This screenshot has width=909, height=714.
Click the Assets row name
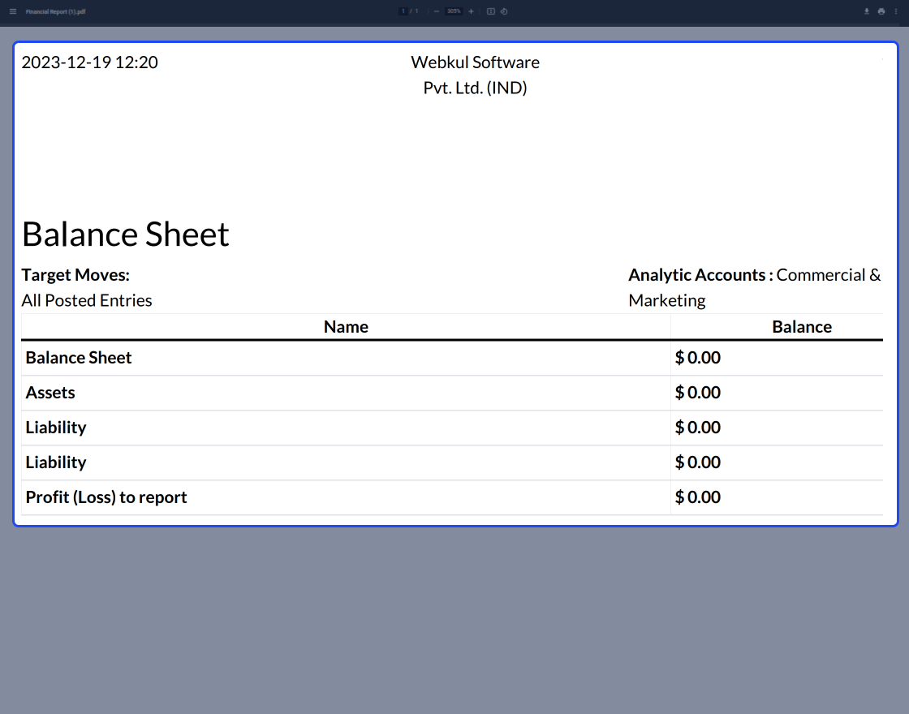(x=50, y=393)
